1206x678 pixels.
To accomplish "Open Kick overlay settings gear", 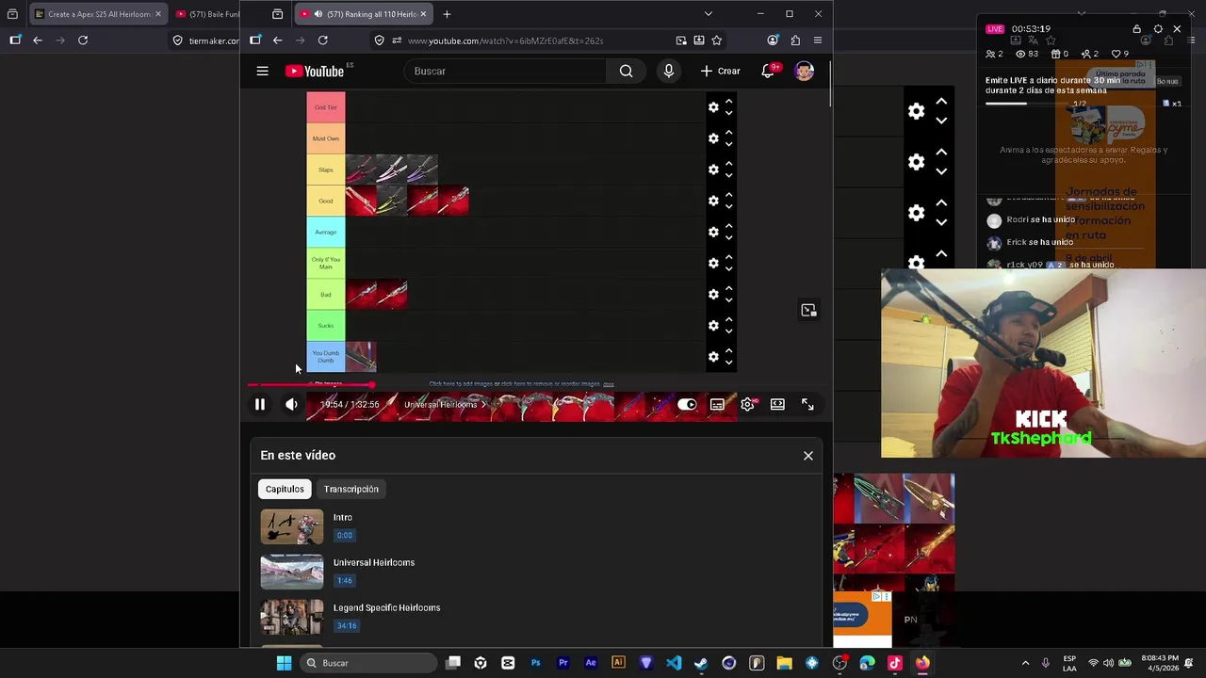I will (x=1158, y=29).
